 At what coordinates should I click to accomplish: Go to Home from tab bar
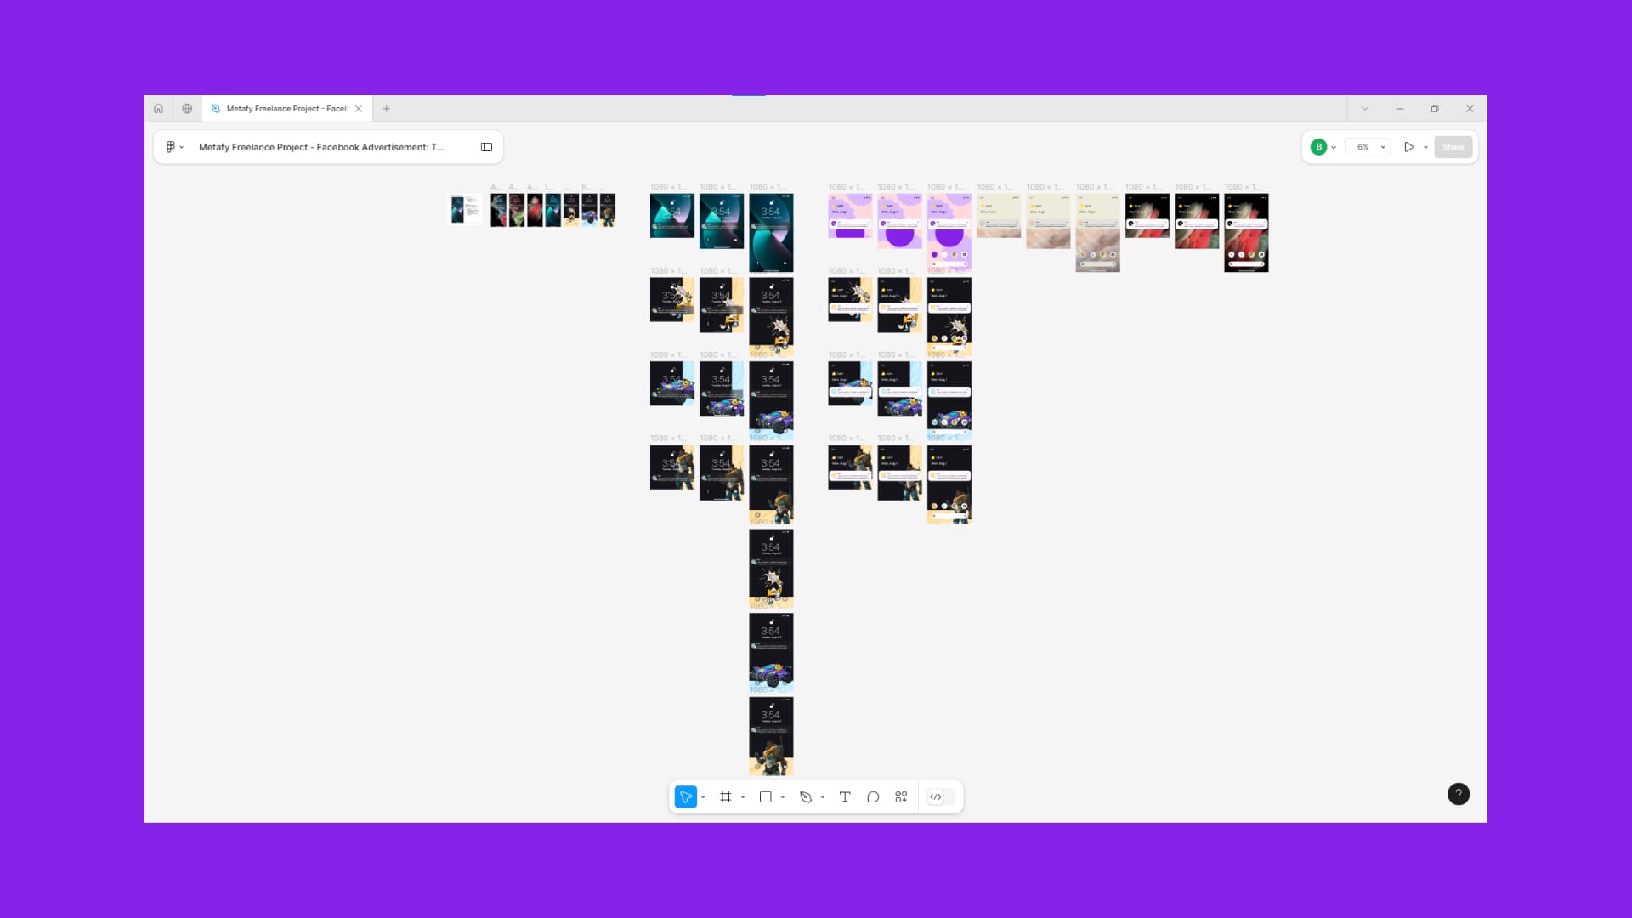(x=158, y=109)
